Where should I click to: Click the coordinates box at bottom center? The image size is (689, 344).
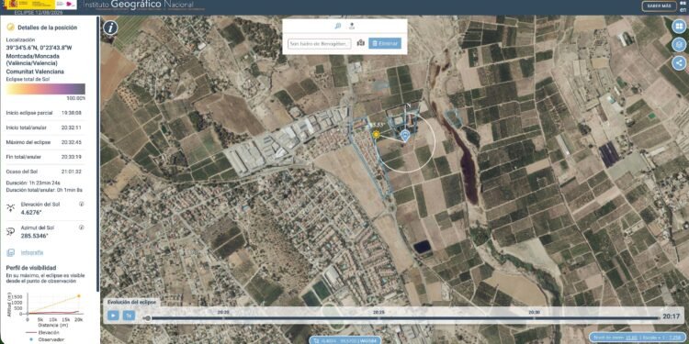point(344,340)
